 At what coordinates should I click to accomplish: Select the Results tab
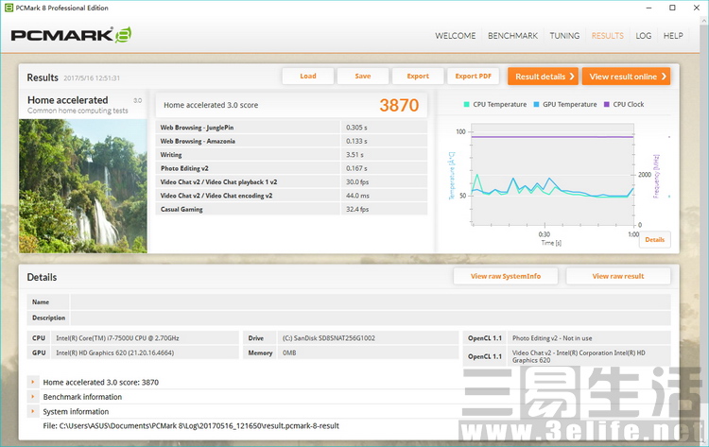(607, 36)
